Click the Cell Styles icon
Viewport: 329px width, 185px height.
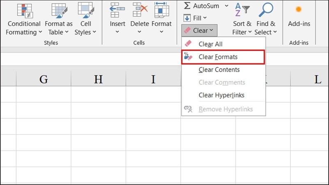86,10
